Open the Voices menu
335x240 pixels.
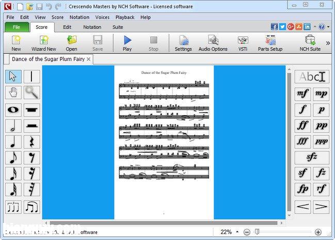pyautogui.click(x=102, y=17)
